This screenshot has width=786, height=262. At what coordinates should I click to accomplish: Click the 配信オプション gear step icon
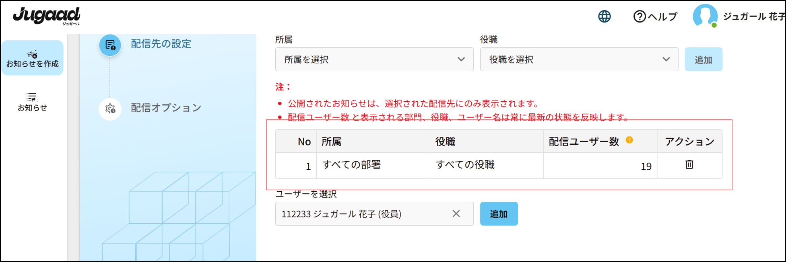click(x=110, y=109)
